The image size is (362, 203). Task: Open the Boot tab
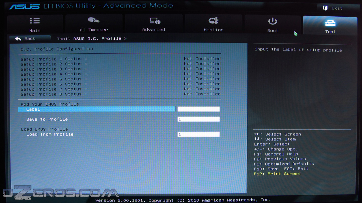[x=273, y=25]
